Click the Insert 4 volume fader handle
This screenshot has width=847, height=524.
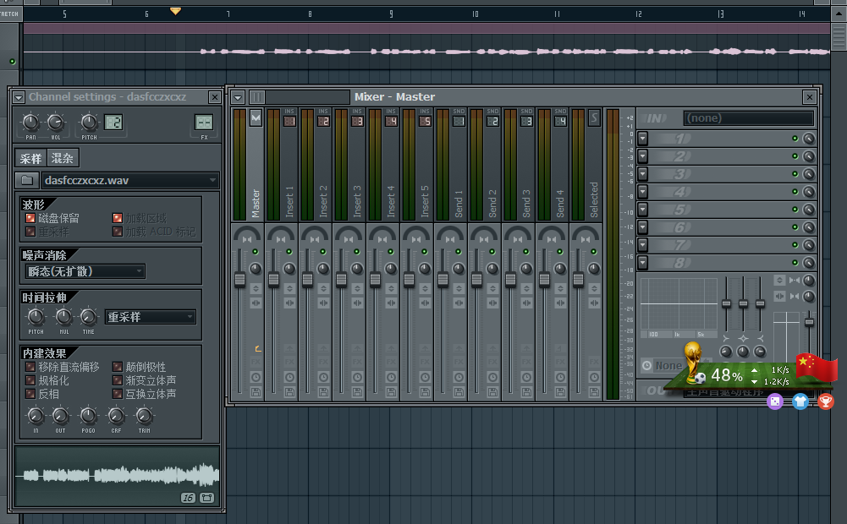tap(376, 279)
